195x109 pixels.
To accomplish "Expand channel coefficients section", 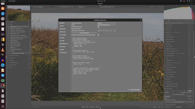I will point(179,102).
